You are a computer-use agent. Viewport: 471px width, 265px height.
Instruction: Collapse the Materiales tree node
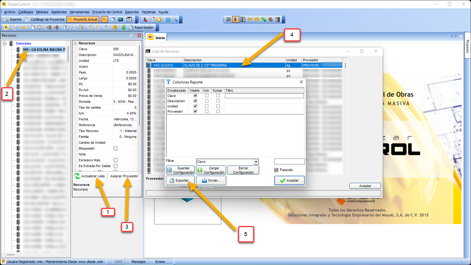point(5,43)
